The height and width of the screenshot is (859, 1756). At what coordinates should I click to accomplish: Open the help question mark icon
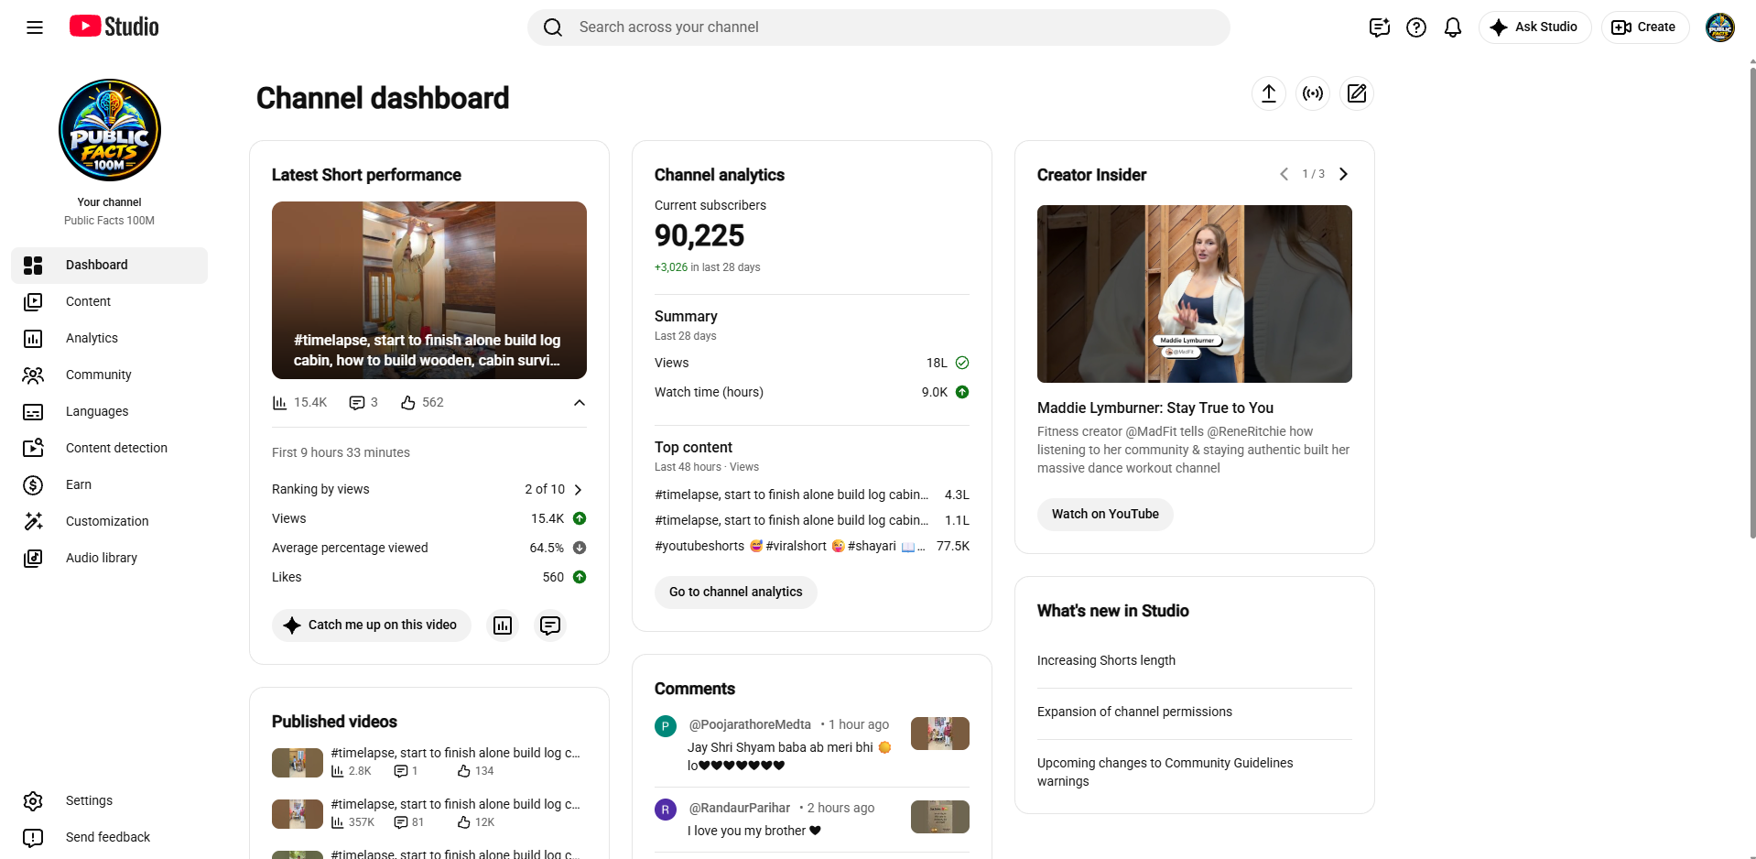click(x=1416, y=27)
